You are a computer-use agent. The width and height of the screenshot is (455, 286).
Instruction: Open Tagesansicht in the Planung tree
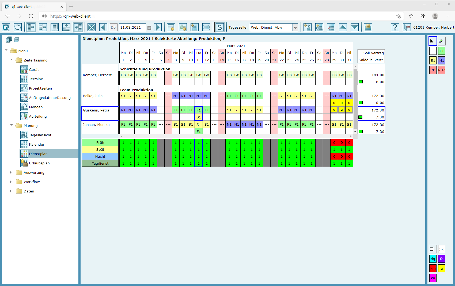click(x=40, y=135)
